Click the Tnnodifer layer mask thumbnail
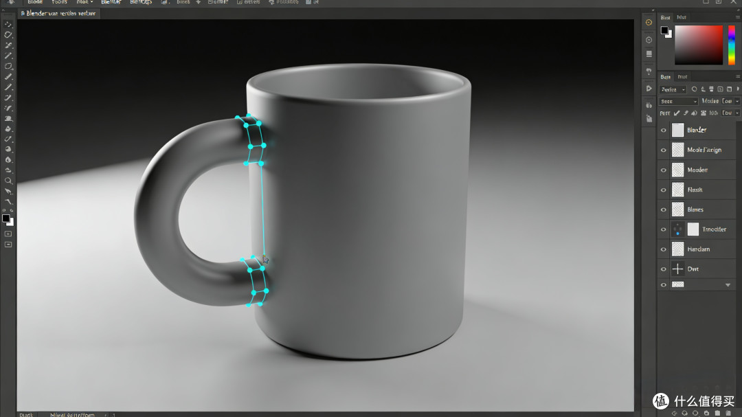 (x=693, y=229)
